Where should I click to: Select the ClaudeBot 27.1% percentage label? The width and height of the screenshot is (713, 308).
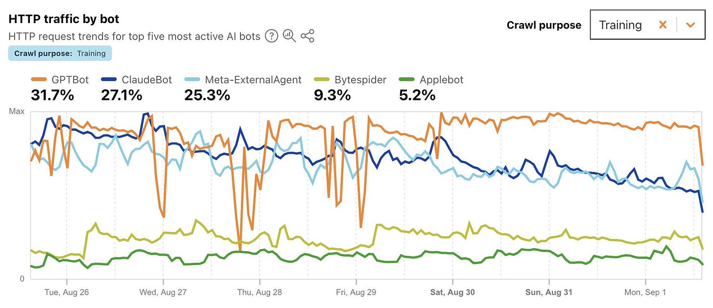(121, 95)
